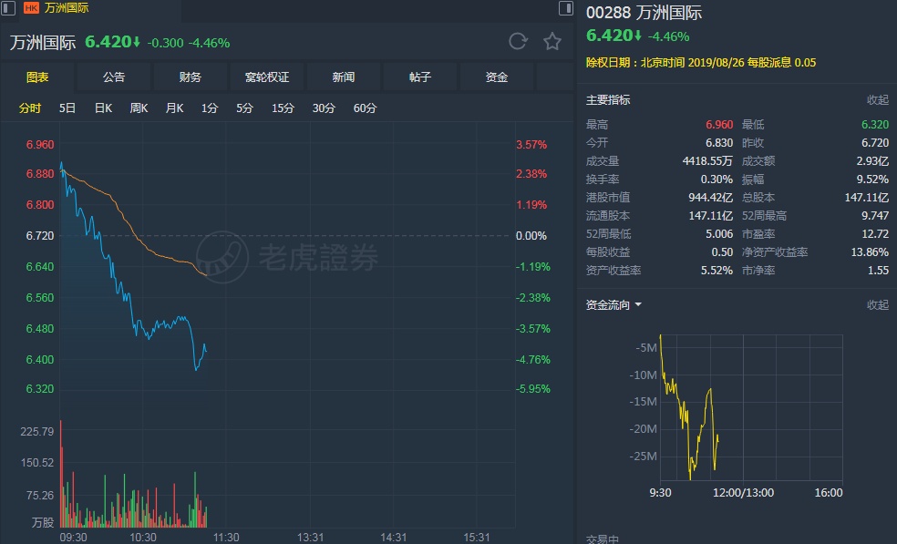
Task: Click the refresh quote icon
Action: (x=518, y=41)
